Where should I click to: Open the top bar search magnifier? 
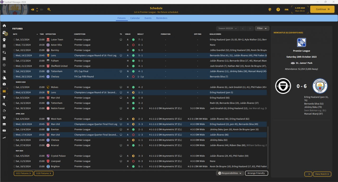coord(49,10)
